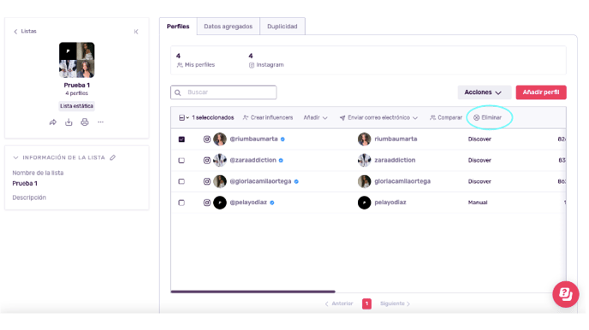Click the horizontal scrollbar below the table
The image size is (589, 330).
[253, 292]
